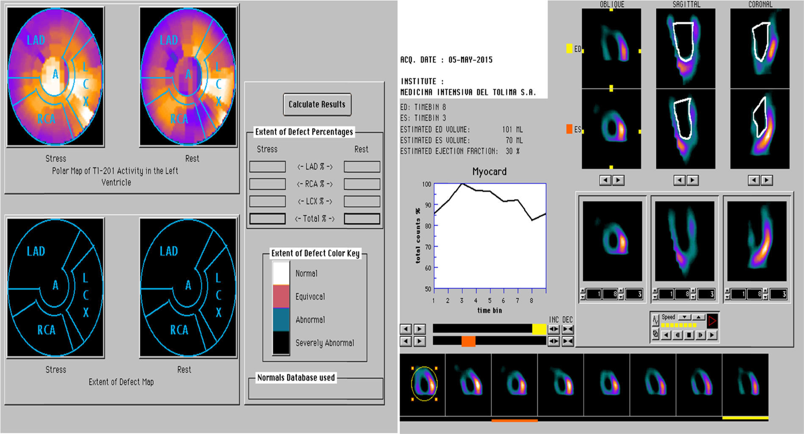
Task: Select first short-axis thumbnail with yellow circle
Action: click(x=423, y=384)
